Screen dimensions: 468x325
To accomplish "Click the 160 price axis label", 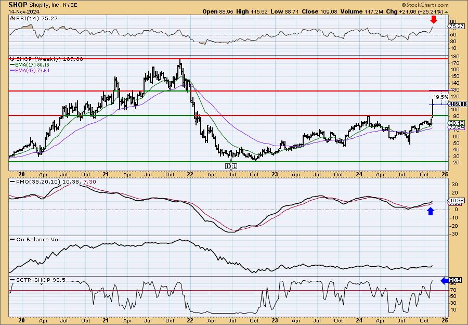I will (454, 70).
